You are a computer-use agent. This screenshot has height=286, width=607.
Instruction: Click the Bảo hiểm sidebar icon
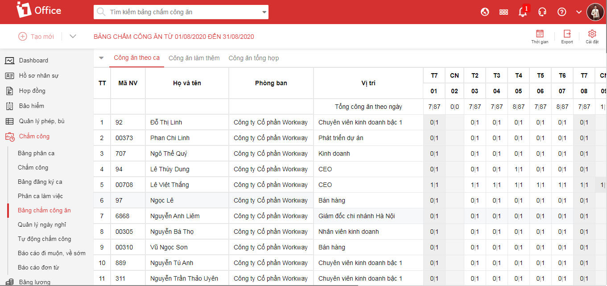coord(10,106)
